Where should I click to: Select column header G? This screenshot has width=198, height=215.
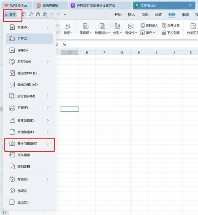tap(122, 53)
